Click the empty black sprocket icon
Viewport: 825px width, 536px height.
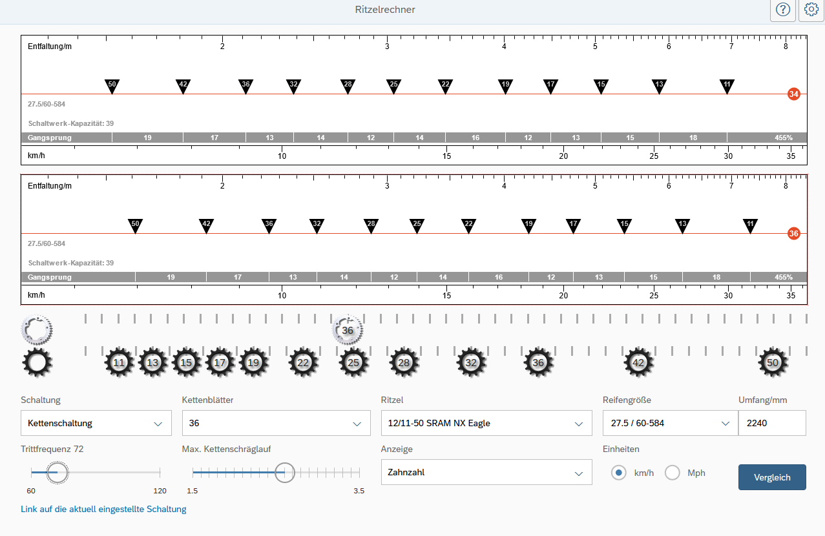37,363
